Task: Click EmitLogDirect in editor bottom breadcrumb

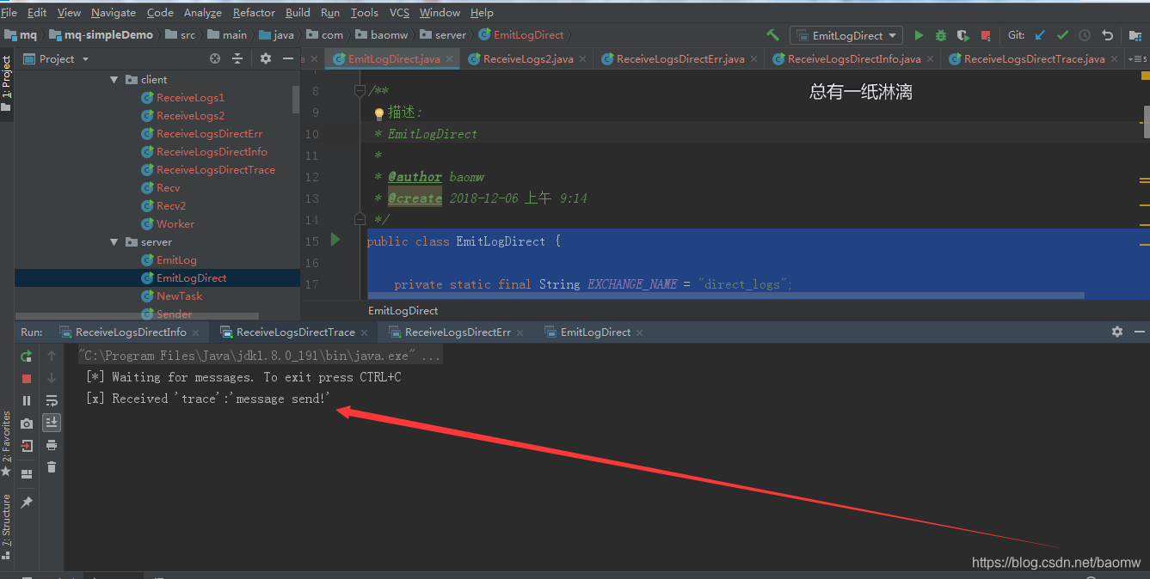Action: pos(403,311)
